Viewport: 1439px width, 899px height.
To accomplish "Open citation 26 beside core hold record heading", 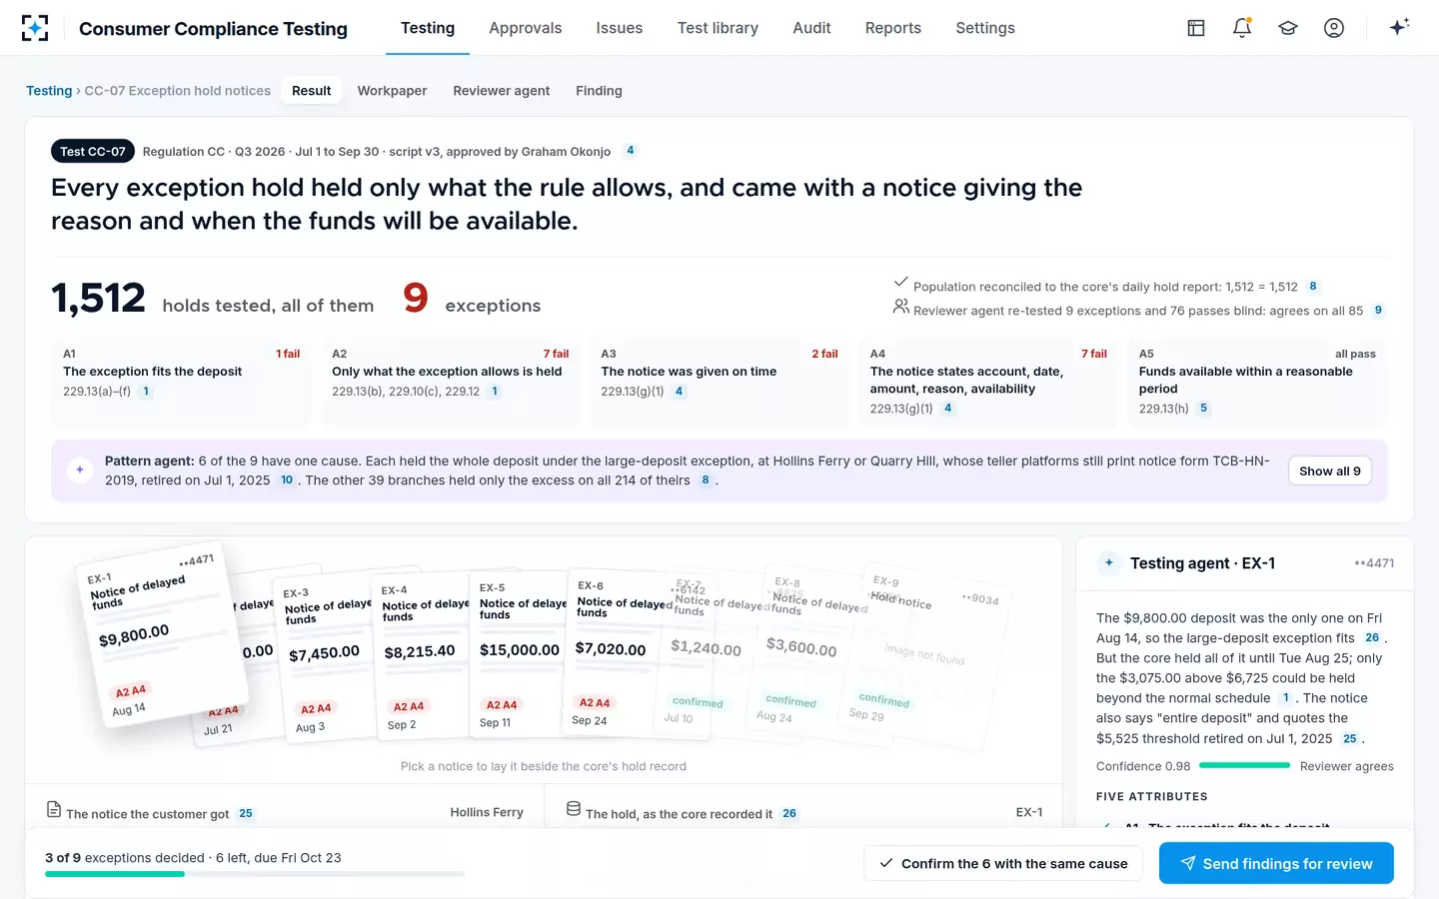I will [x=789, y=814].
